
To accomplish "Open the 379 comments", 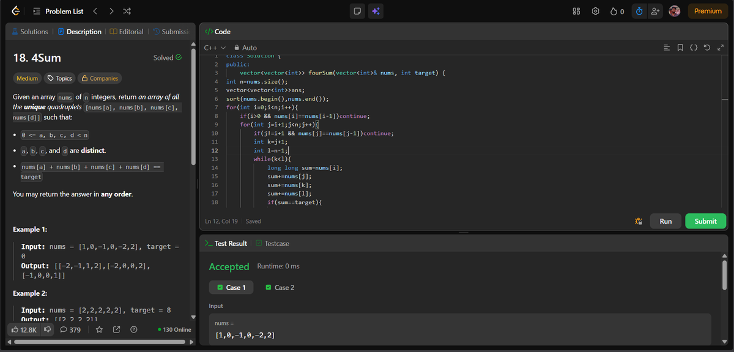I will (70, 330).
